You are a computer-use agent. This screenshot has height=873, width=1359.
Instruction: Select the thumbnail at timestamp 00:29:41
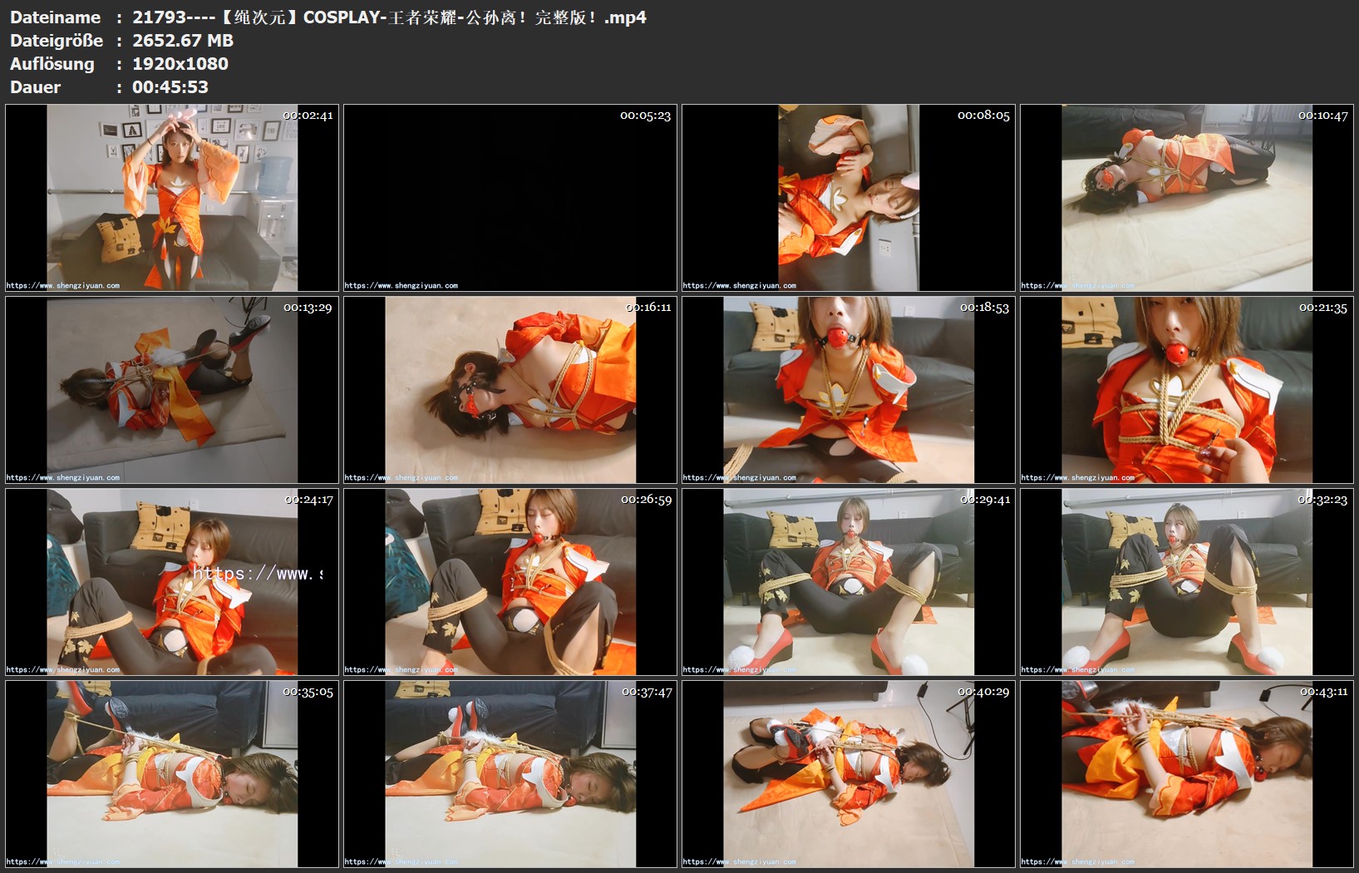click(849, 582)
